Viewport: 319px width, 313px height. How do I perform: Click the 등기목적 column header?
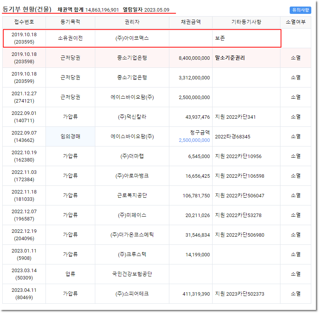[70, 22]
